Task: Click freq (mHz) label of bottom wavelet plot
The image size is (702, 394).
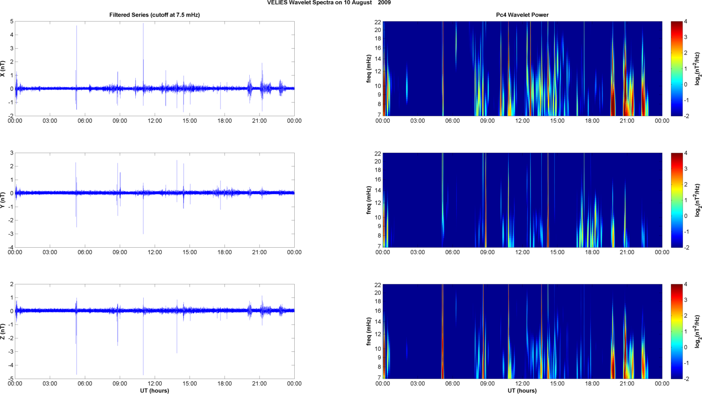Action: 369,331
